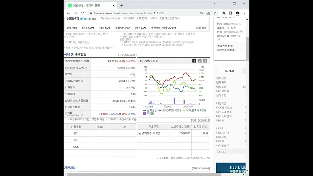
Task: Click the IPFS banner ad
Action: point(231,168)
